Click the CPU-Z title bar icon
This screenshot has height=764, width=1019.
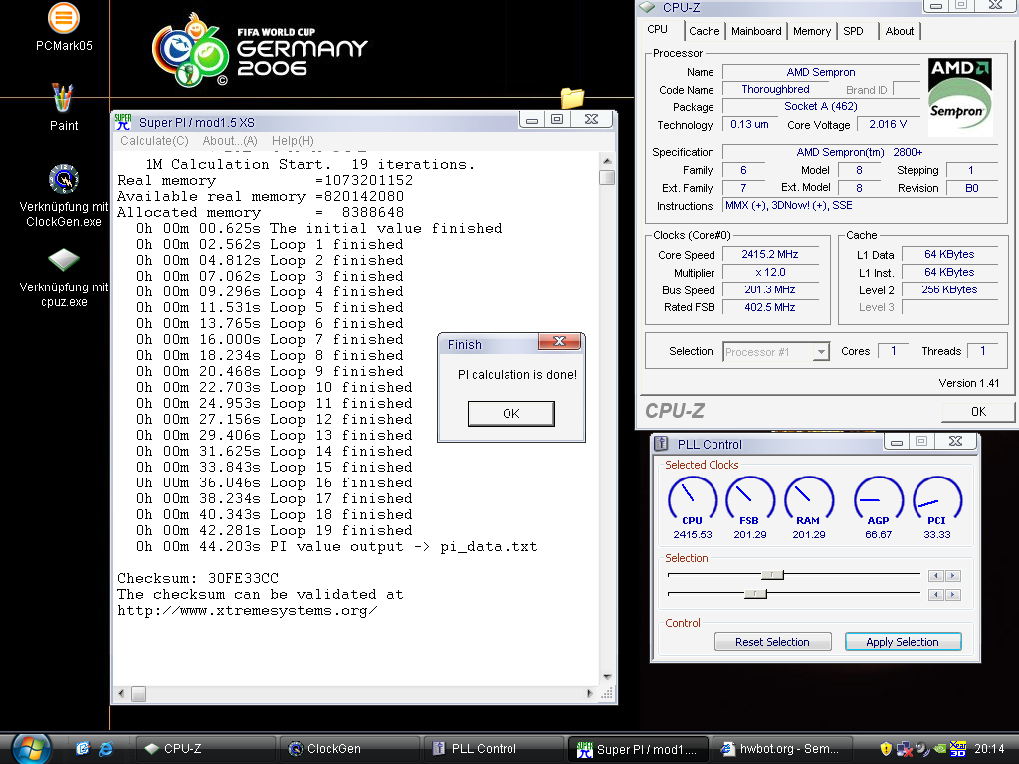pyautogui.click(x=647, y=7)
